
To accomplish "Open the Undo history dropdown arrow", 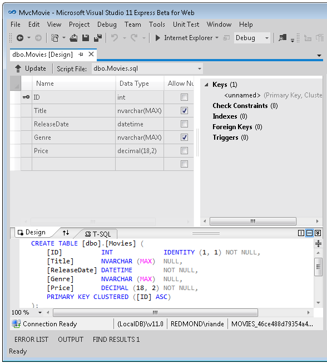I will click(125, 38).
